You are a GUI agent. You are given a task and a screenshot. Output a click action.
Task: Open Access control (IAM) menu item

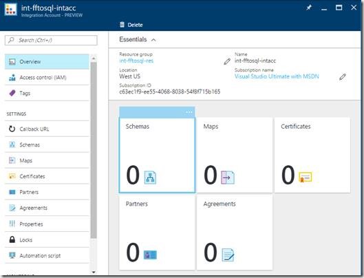click(x=47, y=77)
